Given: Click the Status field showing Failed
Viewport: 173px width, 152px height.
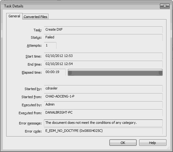Looking at the screenshot, I should pos(103,37).
